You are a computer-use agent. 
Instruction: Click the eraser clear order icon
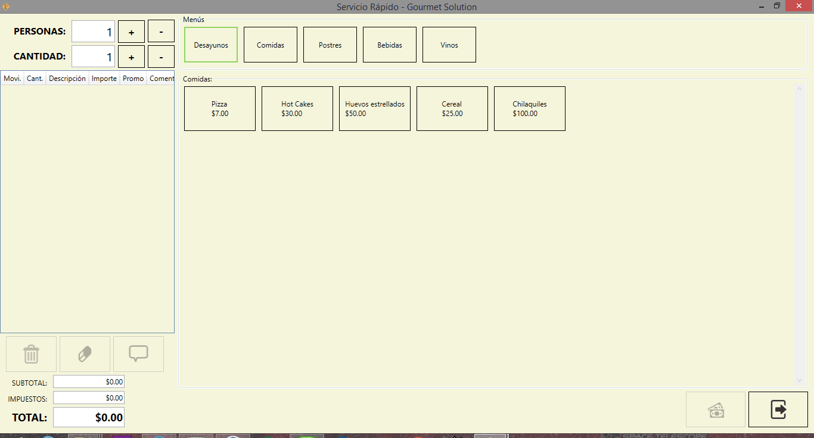point(85,354)
